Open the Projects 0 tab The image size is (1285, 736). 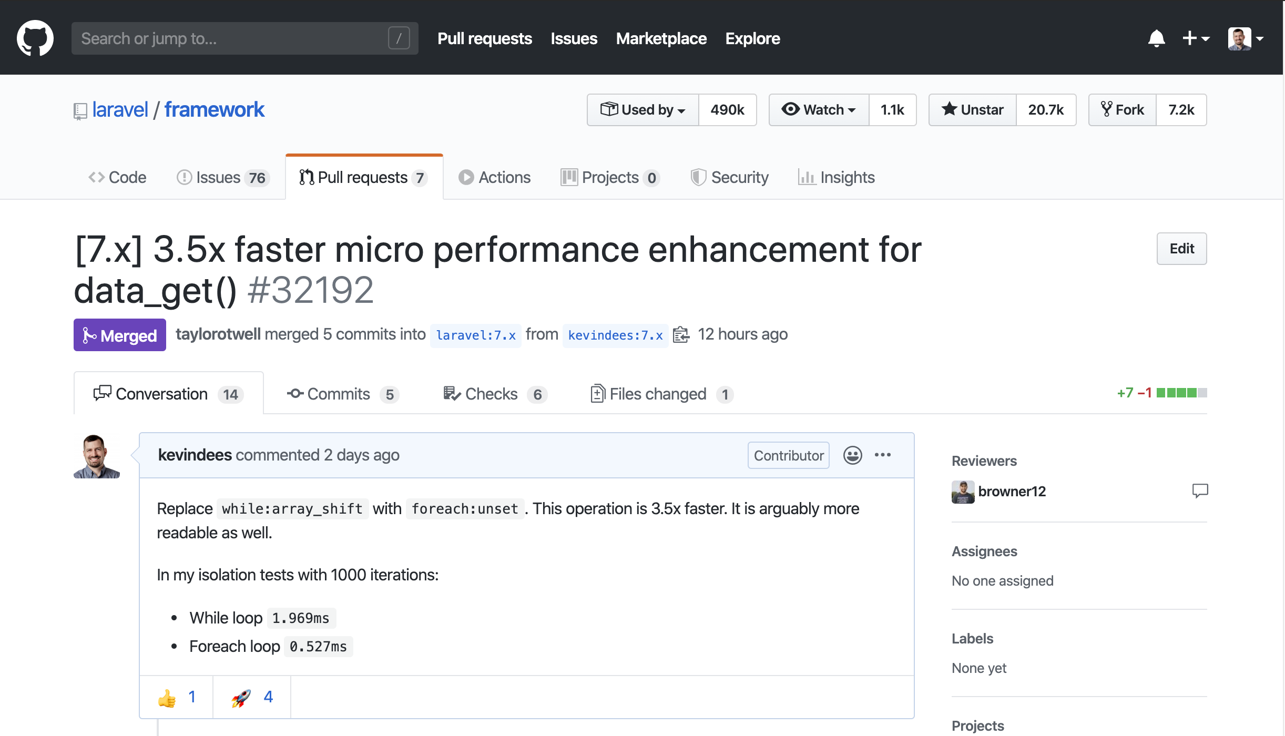click(x=610, y=177)
